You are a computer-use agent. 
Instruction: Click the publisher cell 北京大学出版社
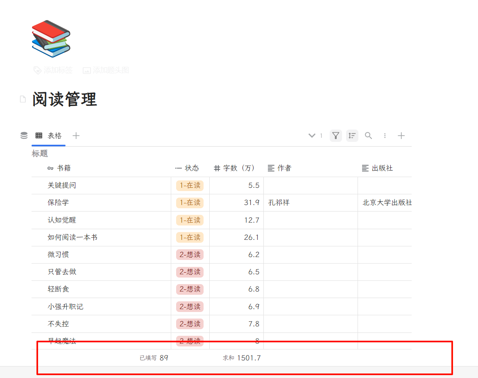(385, 203)
